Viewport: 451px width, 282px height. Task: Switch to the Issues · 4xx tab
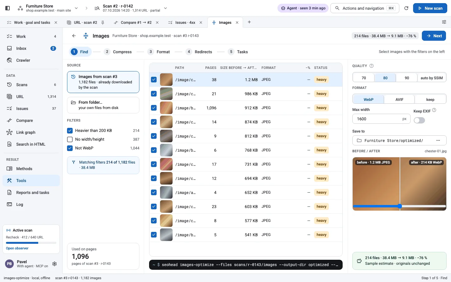click(185, 23)
